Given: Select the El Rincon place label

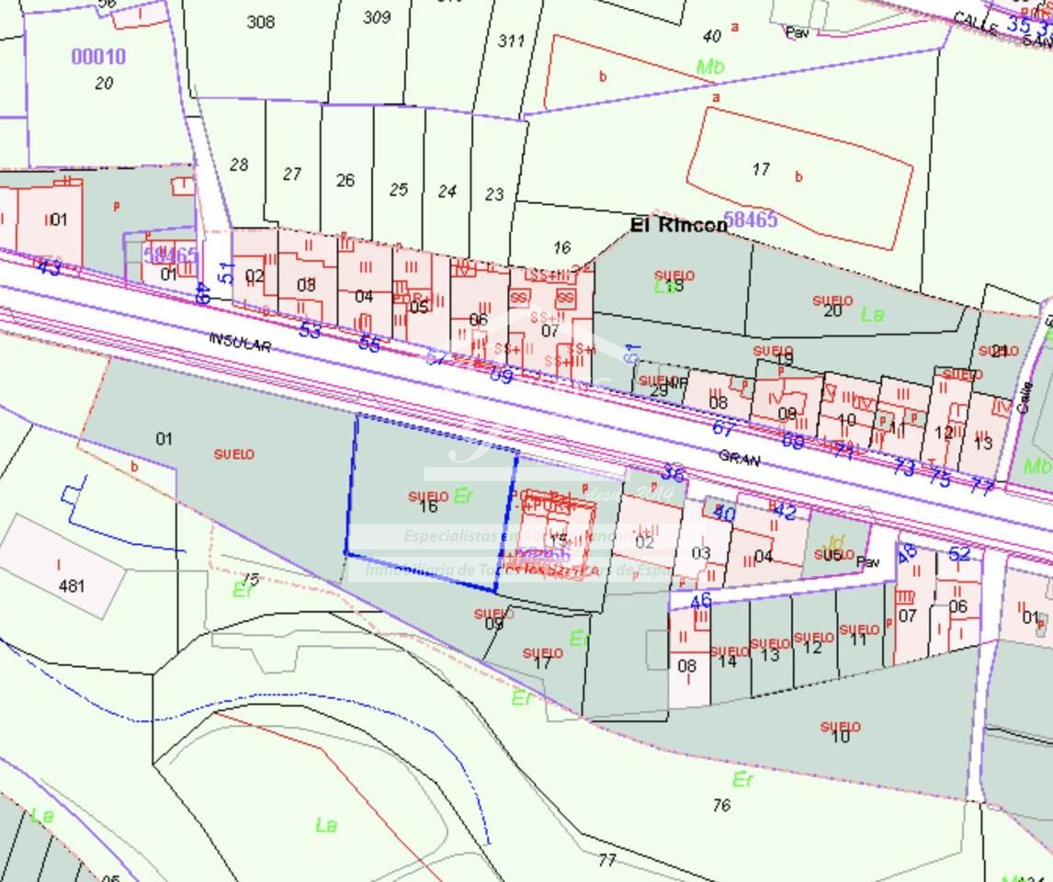Looking at the screenshot, I should tap(678, 224).
